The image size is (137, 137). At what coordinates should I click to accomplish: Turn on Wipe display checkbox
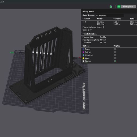115,58
